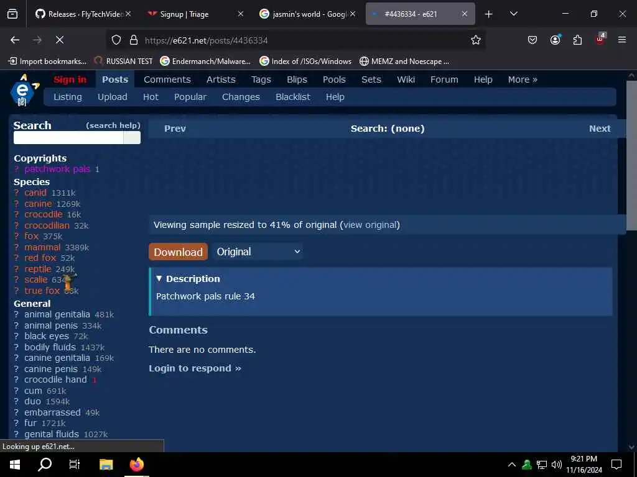Open File Explorer from the taskbar
637x477 pixels.
(x=106, y=464)
